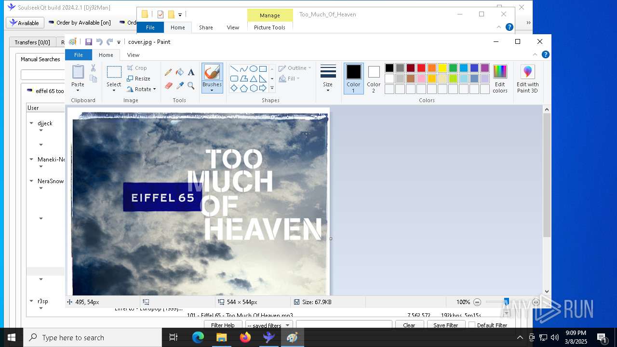
Task: Open Microsoft Edge from taskbar
Action: pos(198,337)
